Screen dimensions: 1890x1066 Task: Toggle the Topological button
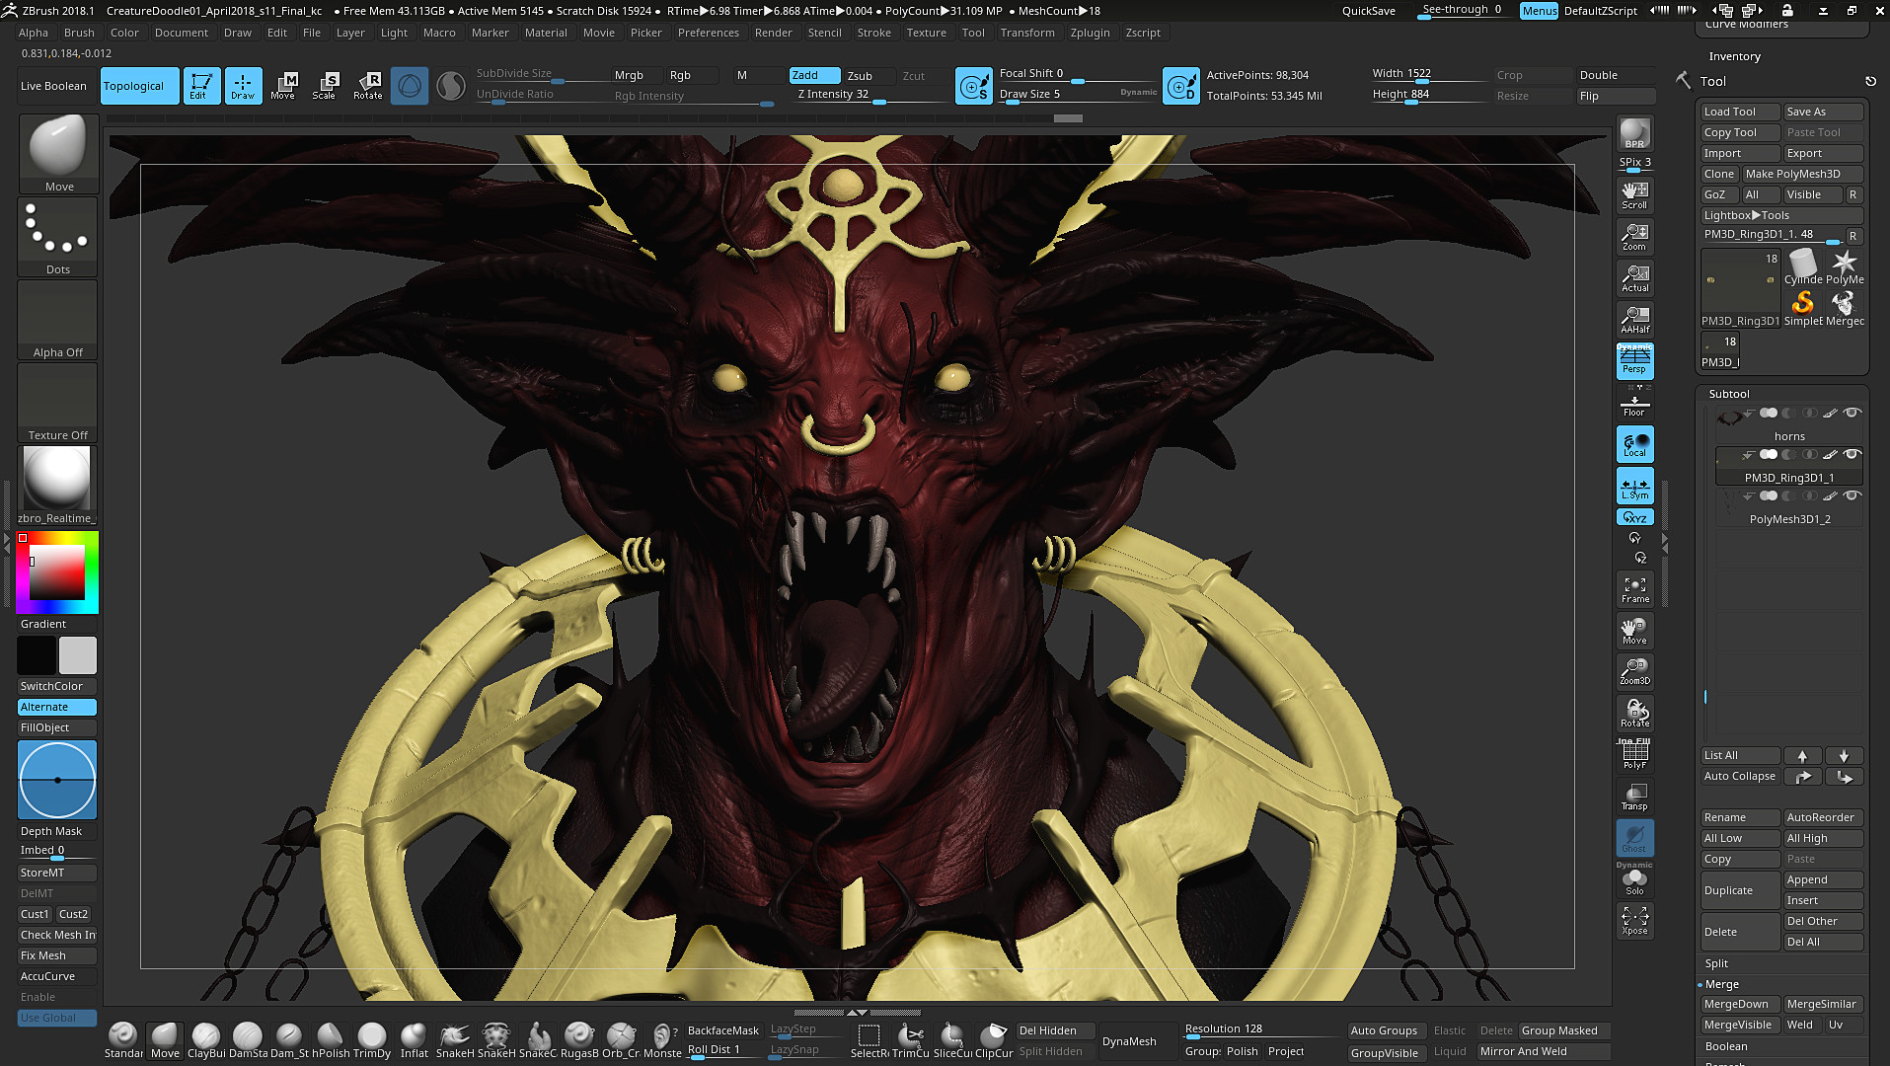coord(139,86)
